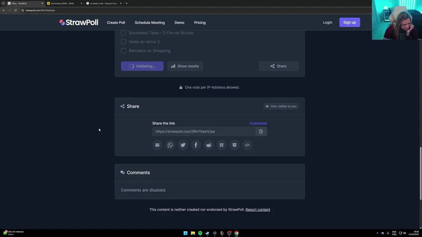Click the Login link
Image resolution: width=422 pixels, height=237 pixels.
click(327, 22)
